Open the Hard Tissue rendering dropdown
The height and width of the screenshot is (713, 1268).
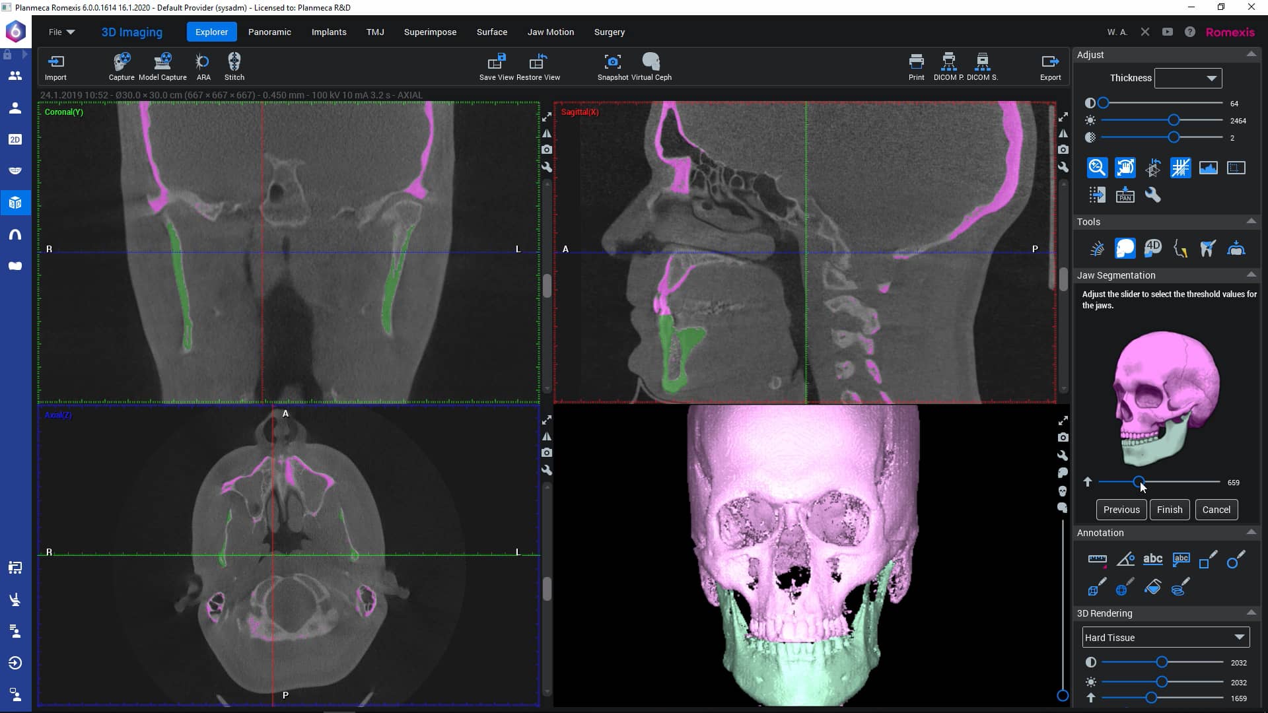(x=1164, y=637)
